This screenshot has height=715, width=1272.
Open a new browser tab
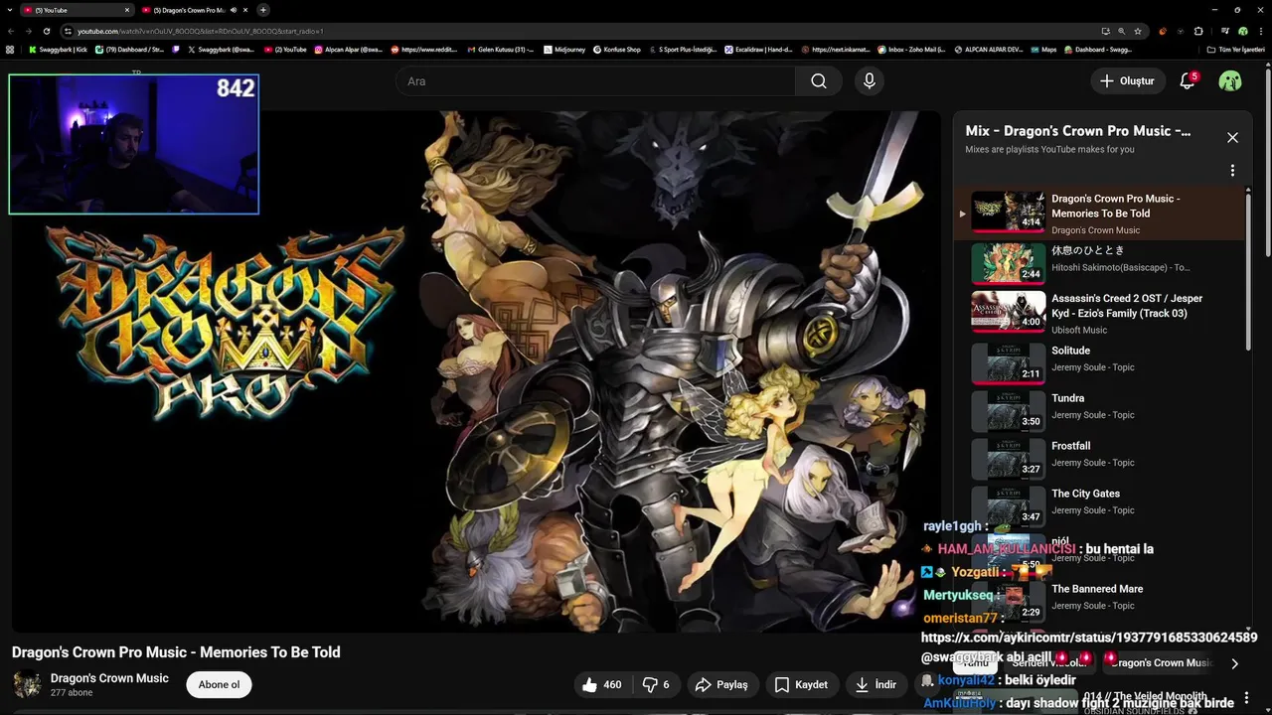coord(262,10)
